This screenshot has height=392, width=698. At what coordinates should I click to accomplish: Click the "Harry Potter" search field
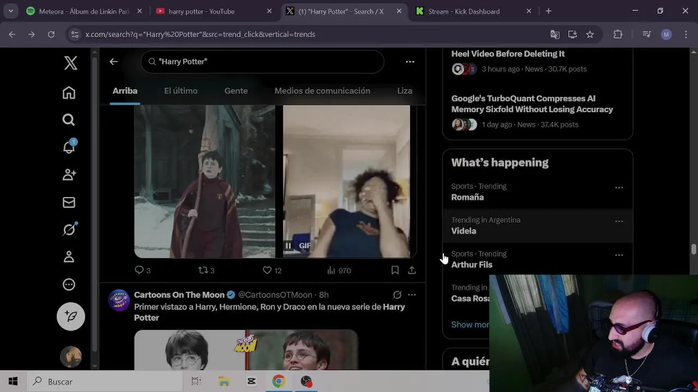coord(262,62)
